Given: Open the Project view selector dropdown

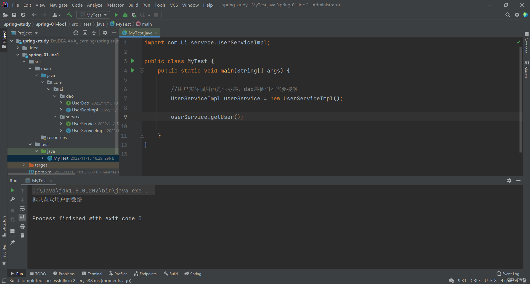Looking at the screenshot, I should [x=24, y=33].
